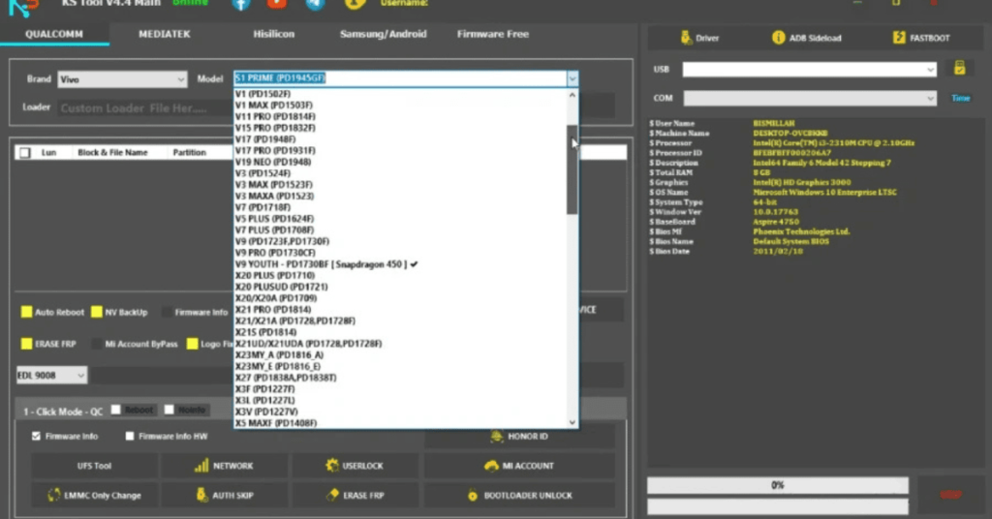Switch to the Samsung/Android tab
Screen dimensions: 992x519
pos(384,34)
